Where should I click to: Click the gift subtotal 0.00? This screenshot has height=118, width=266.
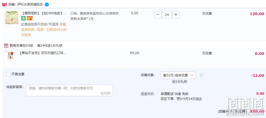click(x=260, y=54)
